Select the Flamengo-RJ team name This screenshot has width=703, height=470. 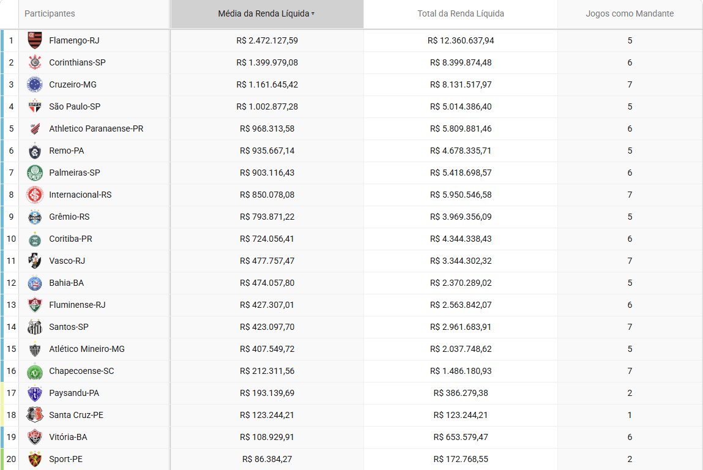tap(75, 40)
